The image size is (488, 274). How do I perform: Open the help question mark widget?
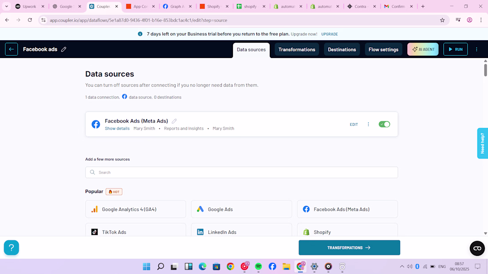[12, 247]
